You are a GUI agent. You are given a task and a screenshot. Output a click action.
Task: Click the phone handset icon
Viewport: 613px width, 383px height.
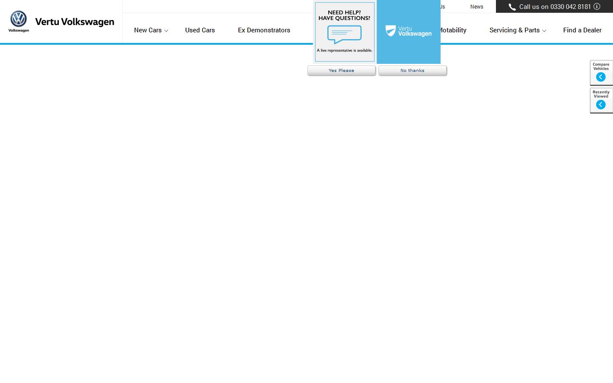[x=512, y=7]
